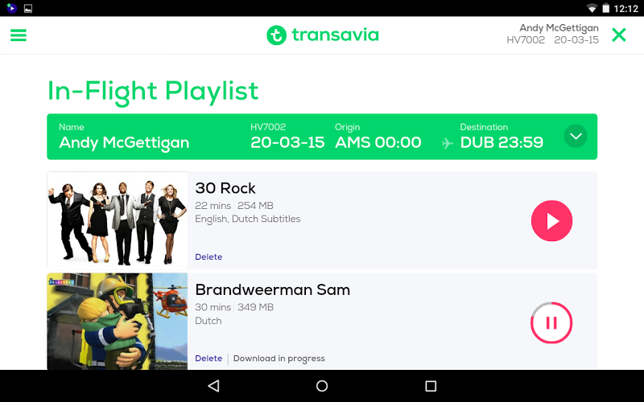Image resolution: width=644 pixels, height=402 pixels.
Task: Delete 30 Rock from playlist
Action: [208, 256]
